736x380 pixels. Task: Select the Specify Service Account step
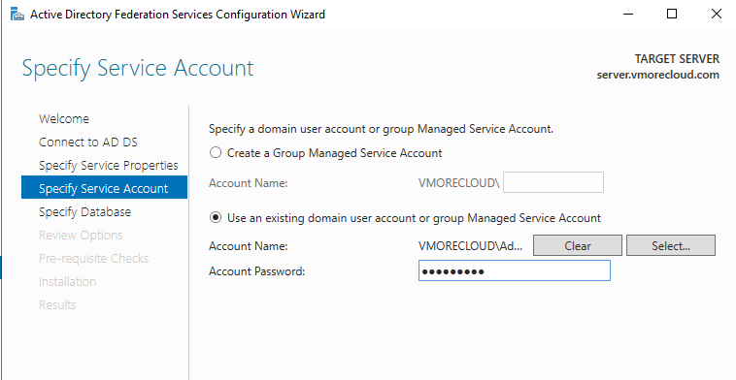[x=104, y=187]
